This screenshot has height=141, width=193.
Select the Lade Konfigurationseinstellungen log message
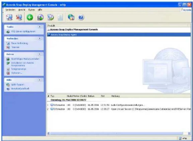pos(128,105)
